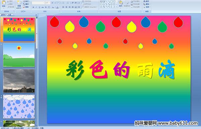The height and width of the screenshot is (129, 201).
Task: Toggle strikethrough text formatting
Action: click(x=43, y=7)
